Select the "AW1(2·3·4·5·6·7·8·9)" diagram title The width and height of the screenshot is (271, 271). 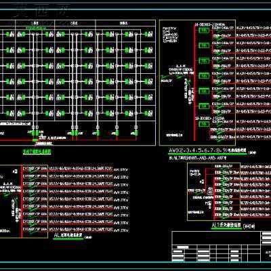pos(208,150)
